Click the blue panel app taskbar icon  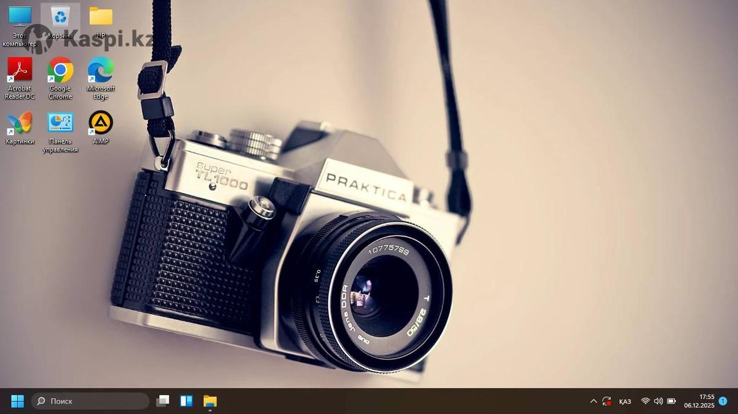[x=186, y=401]
